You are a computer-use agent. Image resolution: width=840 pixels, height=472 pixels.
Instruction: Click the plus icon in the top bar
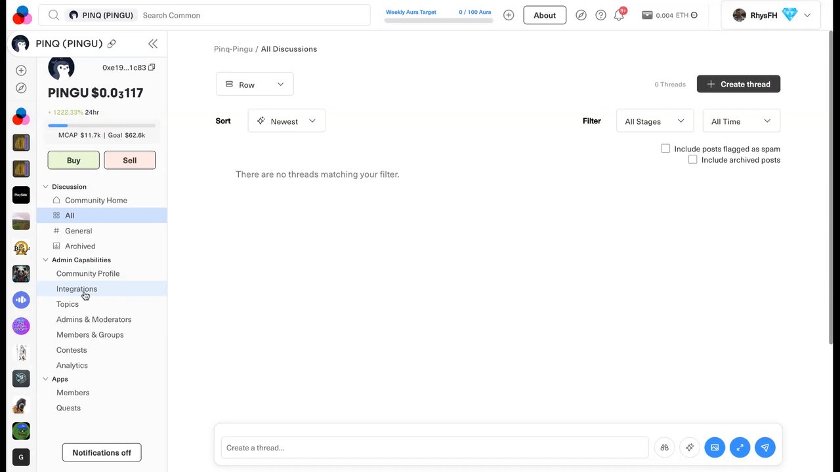509,15
